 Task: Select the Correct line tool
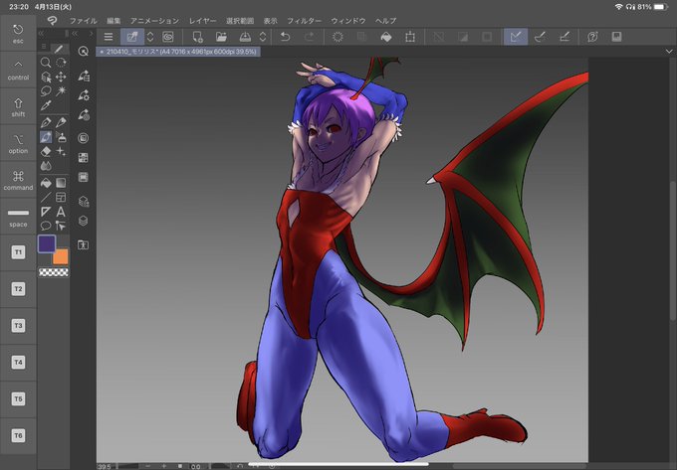point(61,226)
